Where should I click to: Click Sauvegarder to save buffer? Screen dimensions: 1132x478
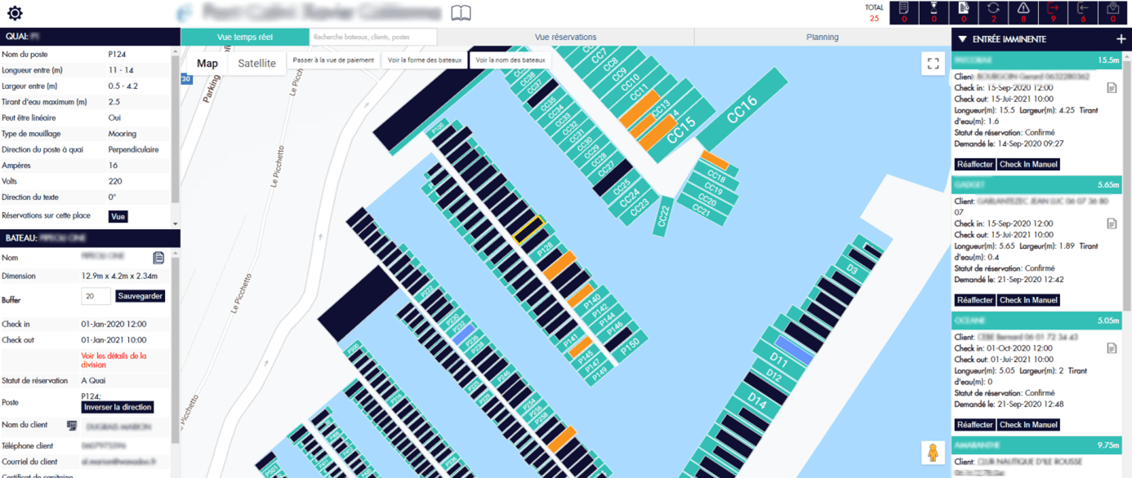point(140,297)
